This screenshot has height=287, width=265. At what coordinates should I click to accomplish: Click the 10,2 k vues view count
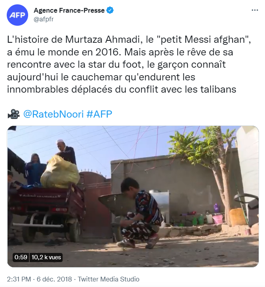tap(46, 257)
